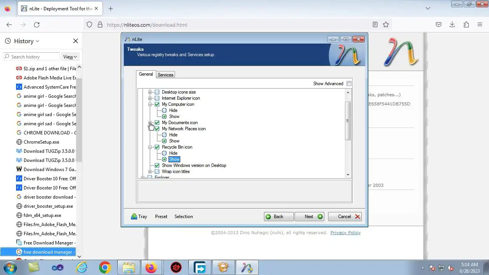Collapse the Recycle Bin icon node
The image size is (489, 275).
coord(150,147)
